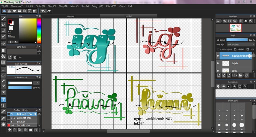Click the foreground black color swatch

tap(10, 22)
